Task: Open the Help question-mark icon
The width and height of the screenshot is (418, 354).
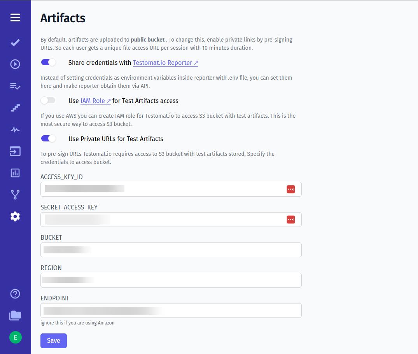Action: 15,294
